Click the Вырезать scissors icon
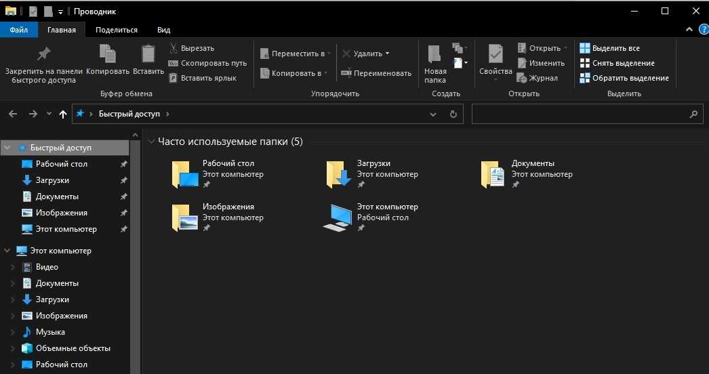Screen dimensions: 709x374 pyautogui.click(x=174, y=48)
